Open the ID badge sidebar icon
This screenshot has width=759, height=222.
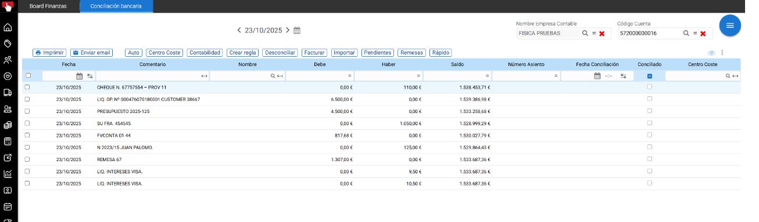click(x=8, y=190)
